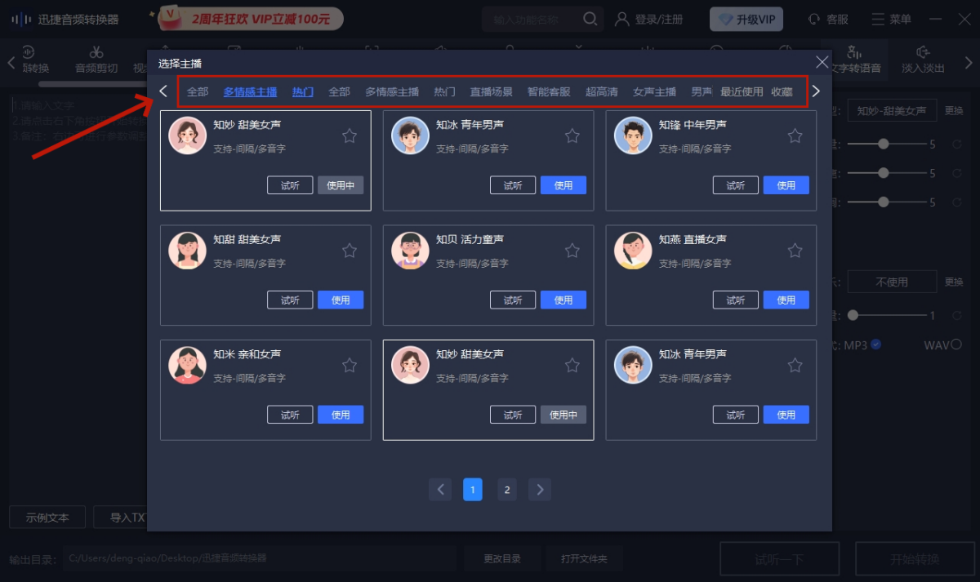980x582 pixels.
Task: Preview 知燕 直播女声 via 试听
Action: (x=736, y=300)
